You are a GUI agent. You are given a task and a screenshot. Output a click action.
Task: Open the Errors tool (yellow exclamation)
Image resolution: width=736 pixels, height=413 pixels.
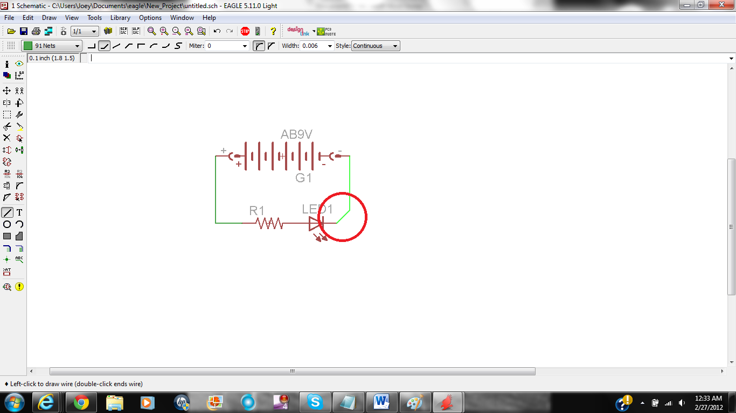click(19, 287)
